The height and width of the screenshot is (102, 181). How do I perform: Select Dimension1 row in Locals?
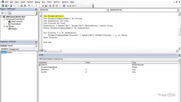[109, 70]
